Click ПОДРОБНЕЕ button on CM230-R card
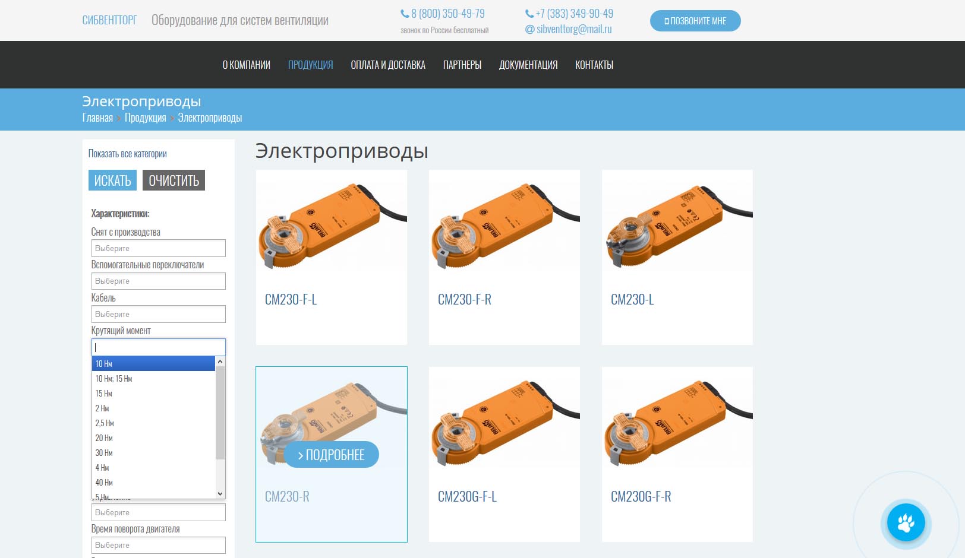 (x=331, y=455)
